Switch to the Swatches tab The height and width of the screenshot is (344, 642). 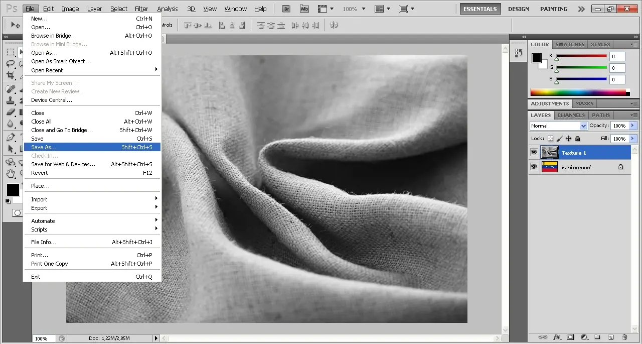[570, 44]
